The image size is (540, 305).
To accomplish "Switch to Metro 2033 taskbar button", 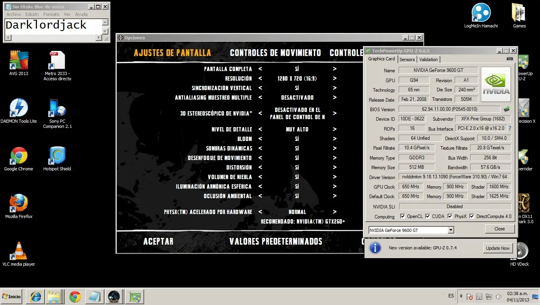I will pyautogui.click(x=114, y=297).
